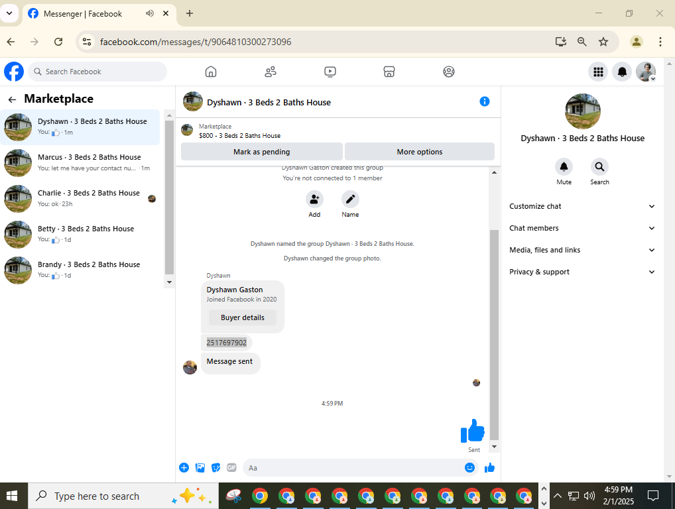Choose a GIF icon in composer

231,468
